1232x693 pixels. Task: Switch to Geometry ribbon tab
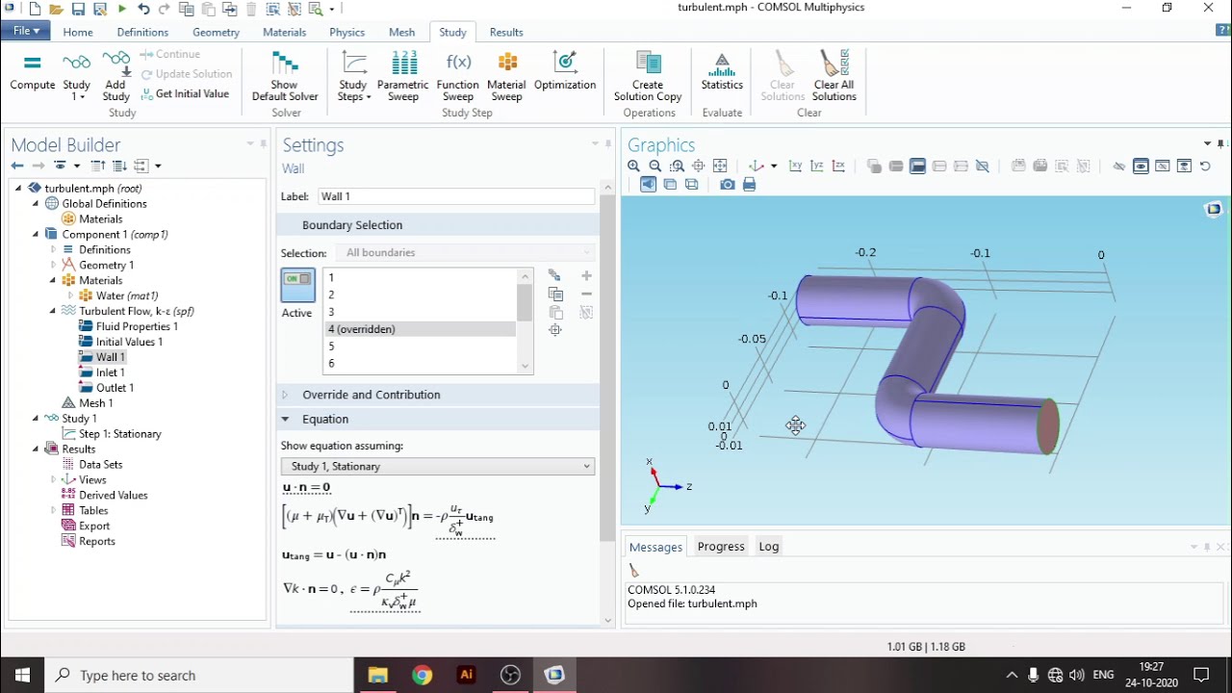pos(216,32)
